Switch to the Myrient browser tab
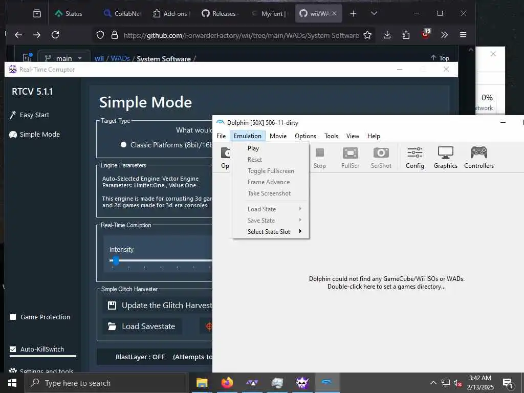The image size is (524, 393). (x=270, y=14)
